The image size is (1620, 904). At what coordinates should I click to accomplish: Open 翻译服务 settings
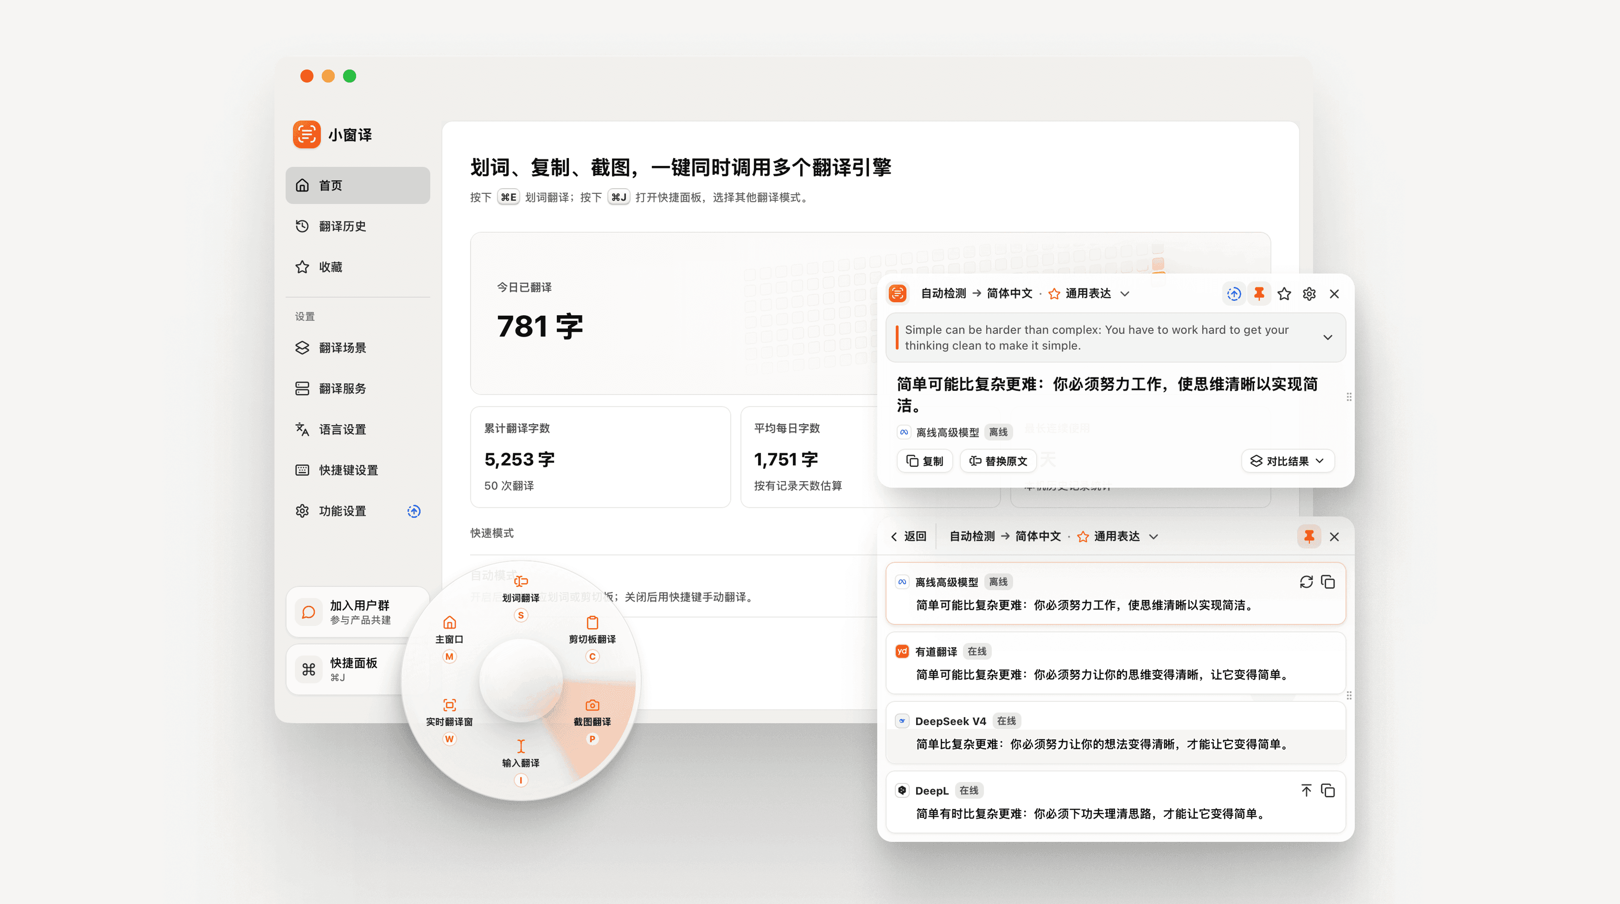357,388
